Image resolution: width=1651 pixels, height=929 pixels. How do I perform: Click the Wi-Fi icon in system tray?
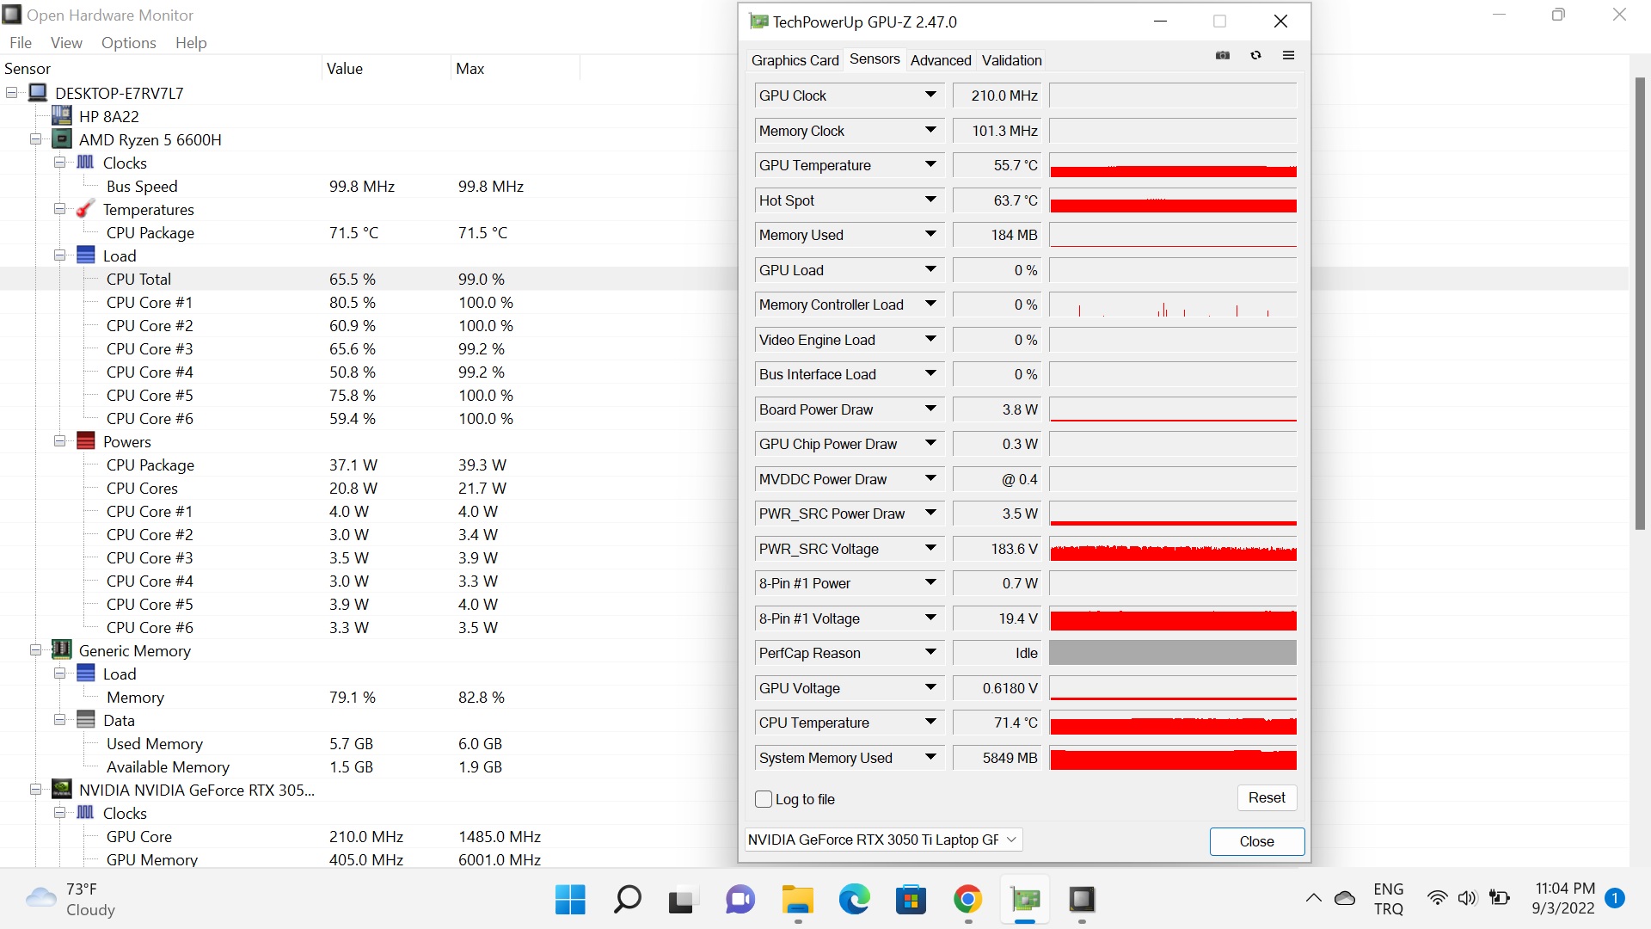[x=1436, y=897]
